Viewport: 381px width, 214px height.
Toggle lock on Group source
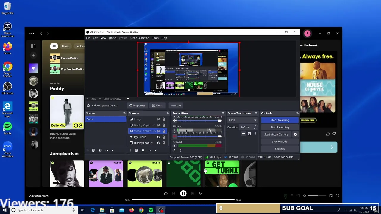[x=164, y=137]
